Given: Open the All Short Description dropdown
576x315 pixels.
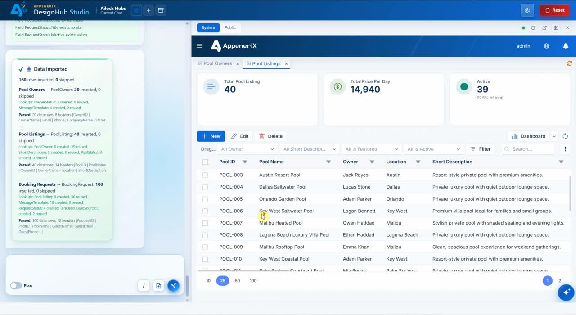Looking at the screenshot, I should (x=310, y=149).
